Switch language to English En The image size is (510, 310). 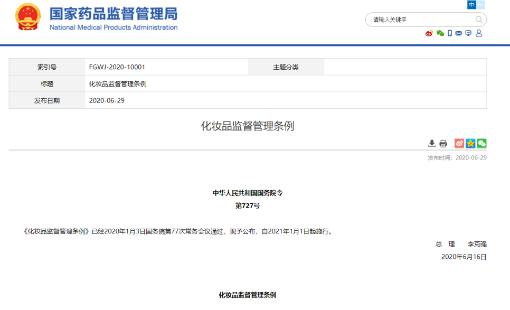[480, 5]
